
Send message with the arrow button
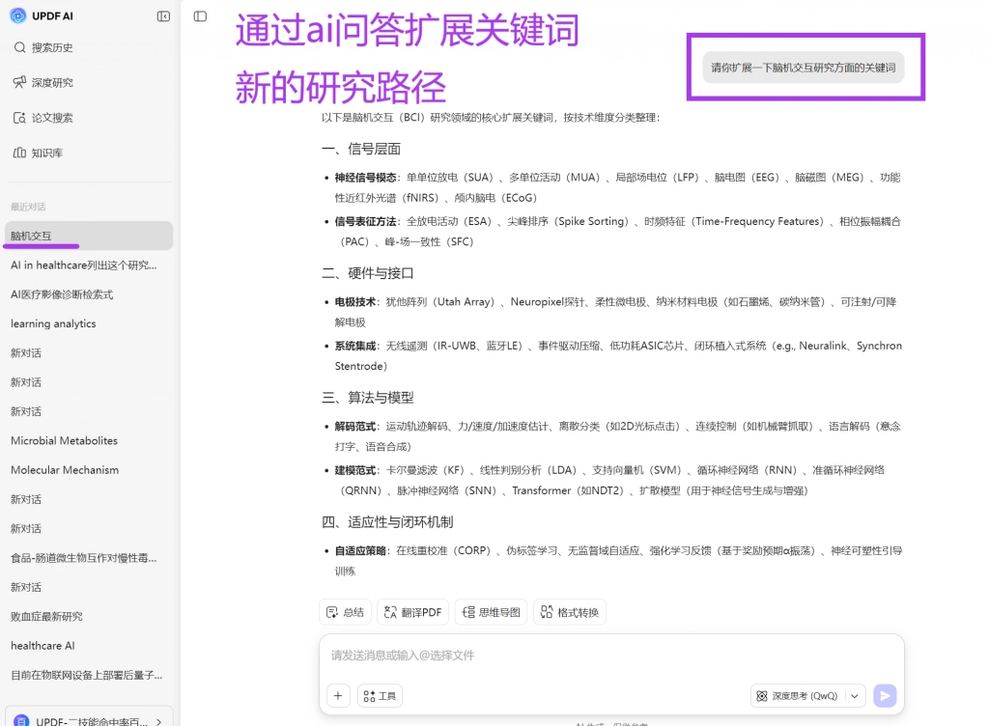tap(885, 696)
